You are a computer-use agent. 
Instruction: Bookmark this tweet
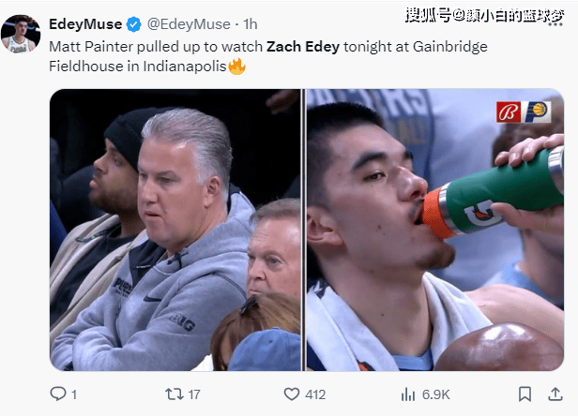pyautogui.click(x=525, y=394)
